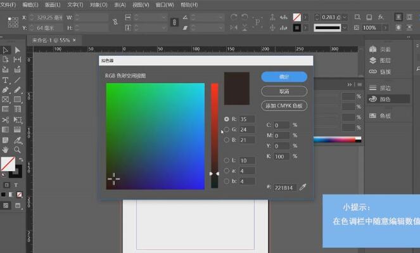Select the Hand tool
The height and width of the screenshot is (253, 420).
pos(5,150)
